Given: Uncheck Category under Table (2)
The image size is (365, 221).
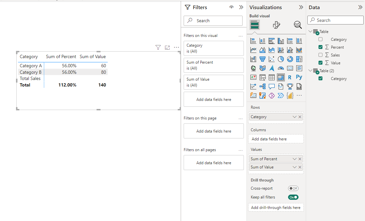Looking at the screenshot, I should (320, 78).
